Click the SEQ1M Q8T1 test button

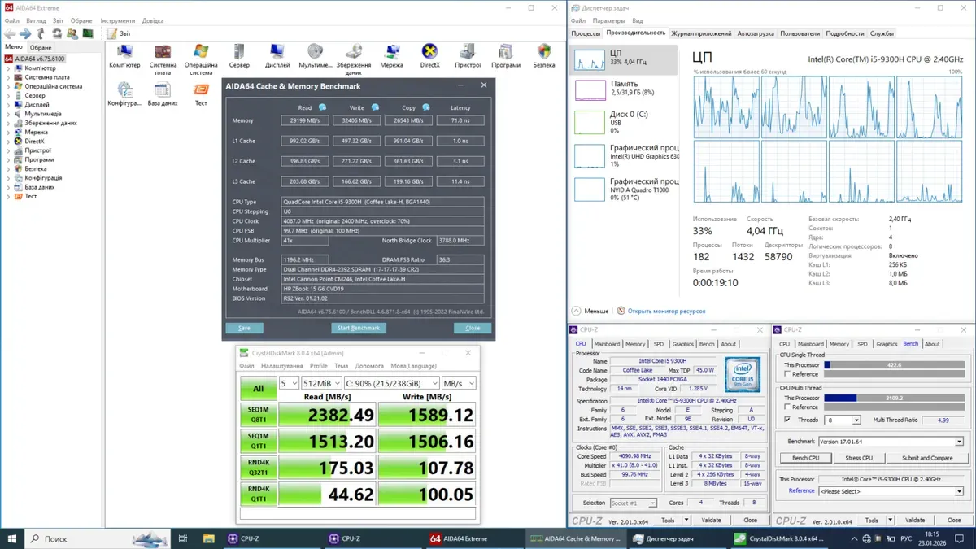click(x=258, y=413)
